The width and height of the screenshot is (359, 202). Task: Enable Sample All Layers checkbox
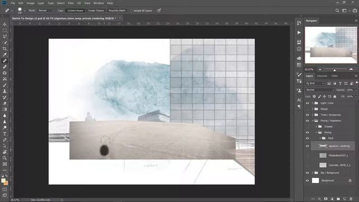click(131, 11)
